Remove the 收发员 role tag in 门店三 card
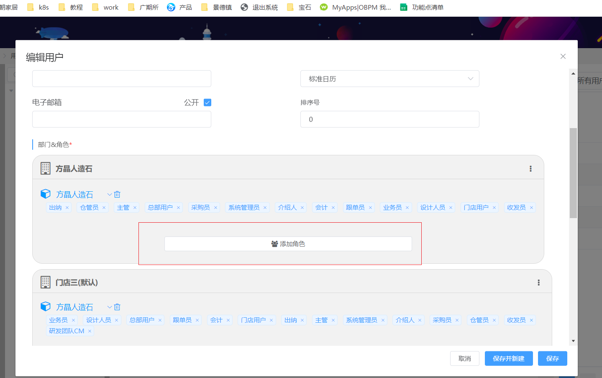This screenshot has width=602, height=378. tap(531, 320)
